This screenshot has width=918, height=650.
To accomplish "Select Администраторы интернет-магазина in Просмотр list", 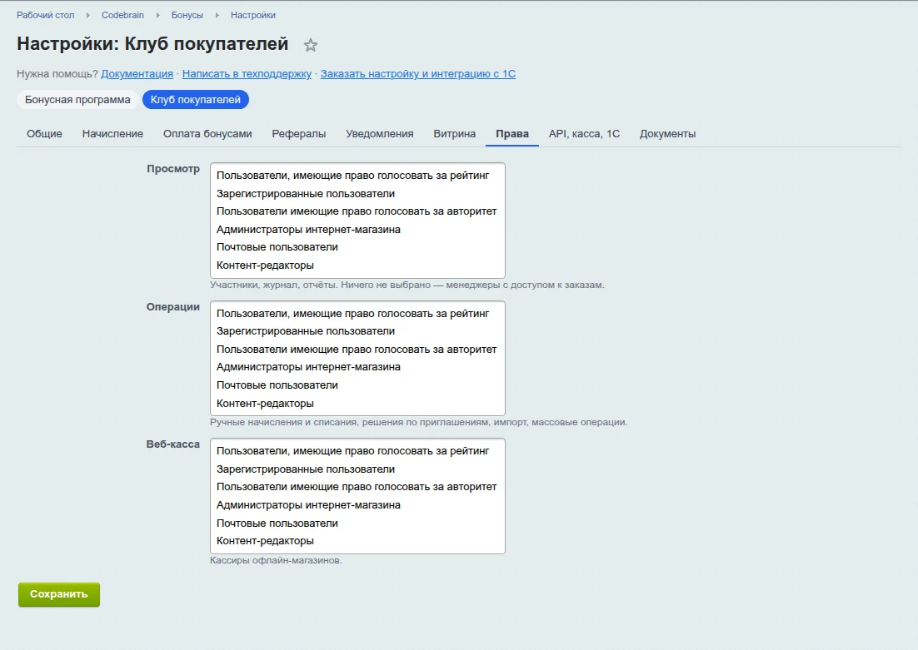I will (357, 230).
